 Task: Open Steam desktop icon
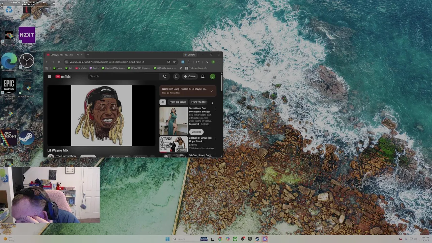(x=27, y=139)
